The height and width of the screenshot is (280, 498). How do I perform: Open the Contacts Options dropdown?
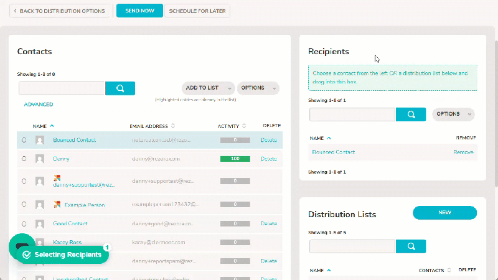(x=258, y=88)
